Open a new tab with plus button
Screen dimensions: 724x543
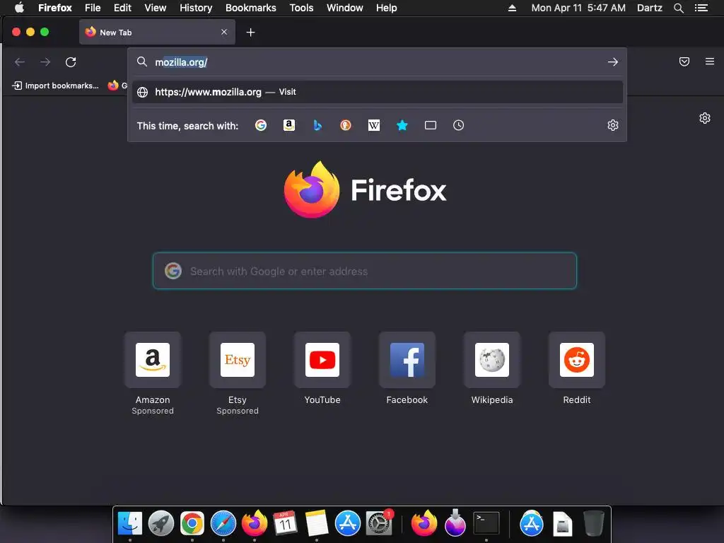point(251,33)
